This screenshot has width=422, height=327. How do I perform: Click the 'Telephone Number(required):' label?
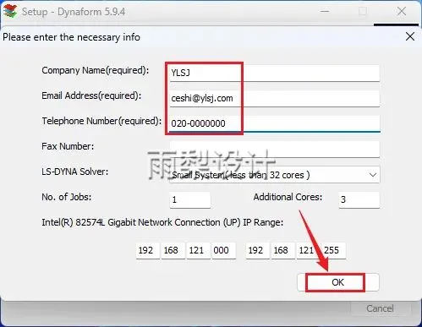(x=101, y=121)
